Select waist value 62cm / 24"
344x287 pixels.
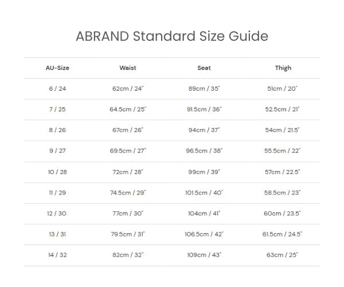128,88
